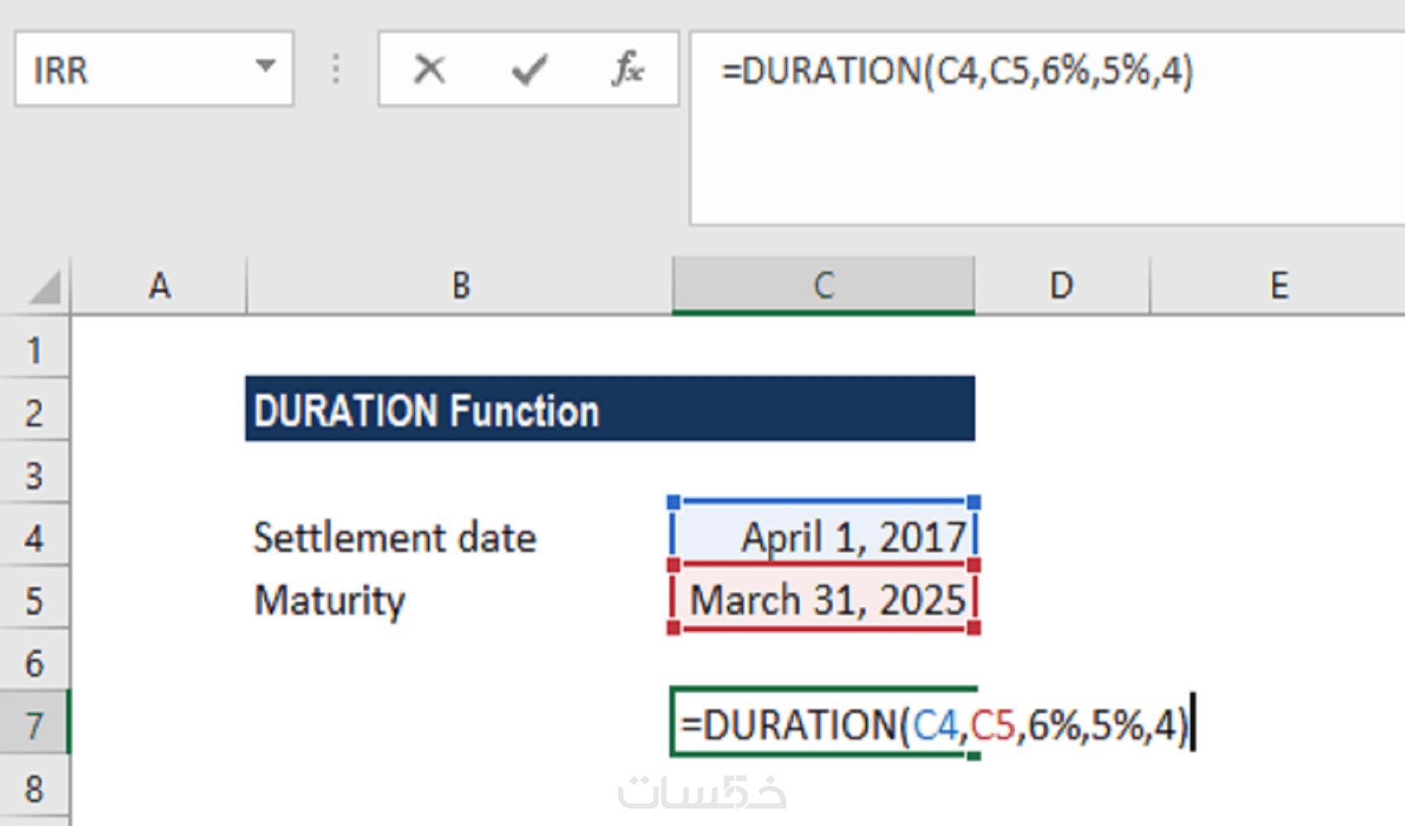Click inside the Name Box showing IRR
The height and width of the screenshot is (826, 1405).
(x=132, y=69)
